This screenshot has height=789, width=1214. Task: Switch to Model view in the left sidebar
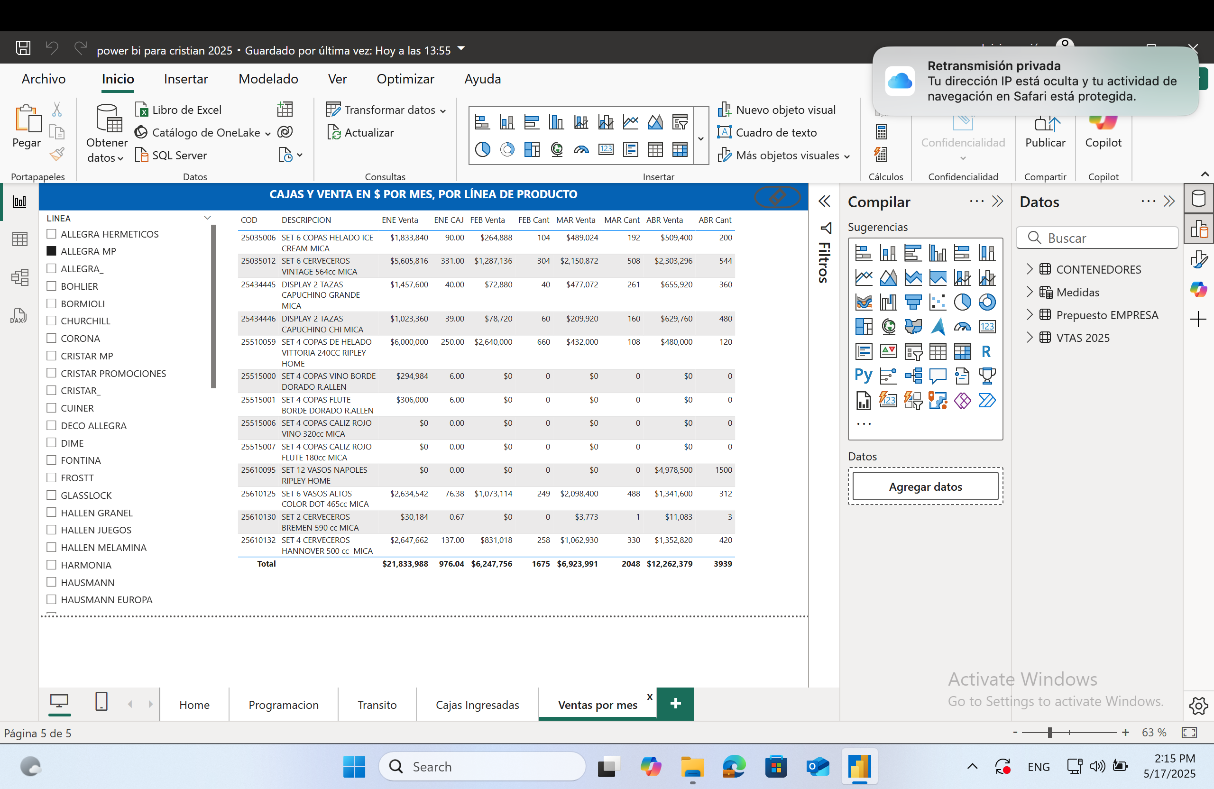coord(19,277)
